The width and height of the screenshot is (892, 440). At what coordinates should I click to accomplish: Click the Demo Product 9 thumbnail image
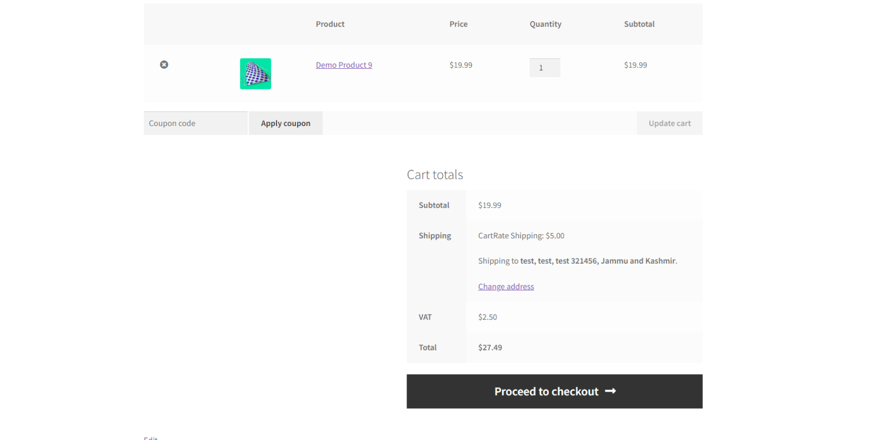click(255, 74)
